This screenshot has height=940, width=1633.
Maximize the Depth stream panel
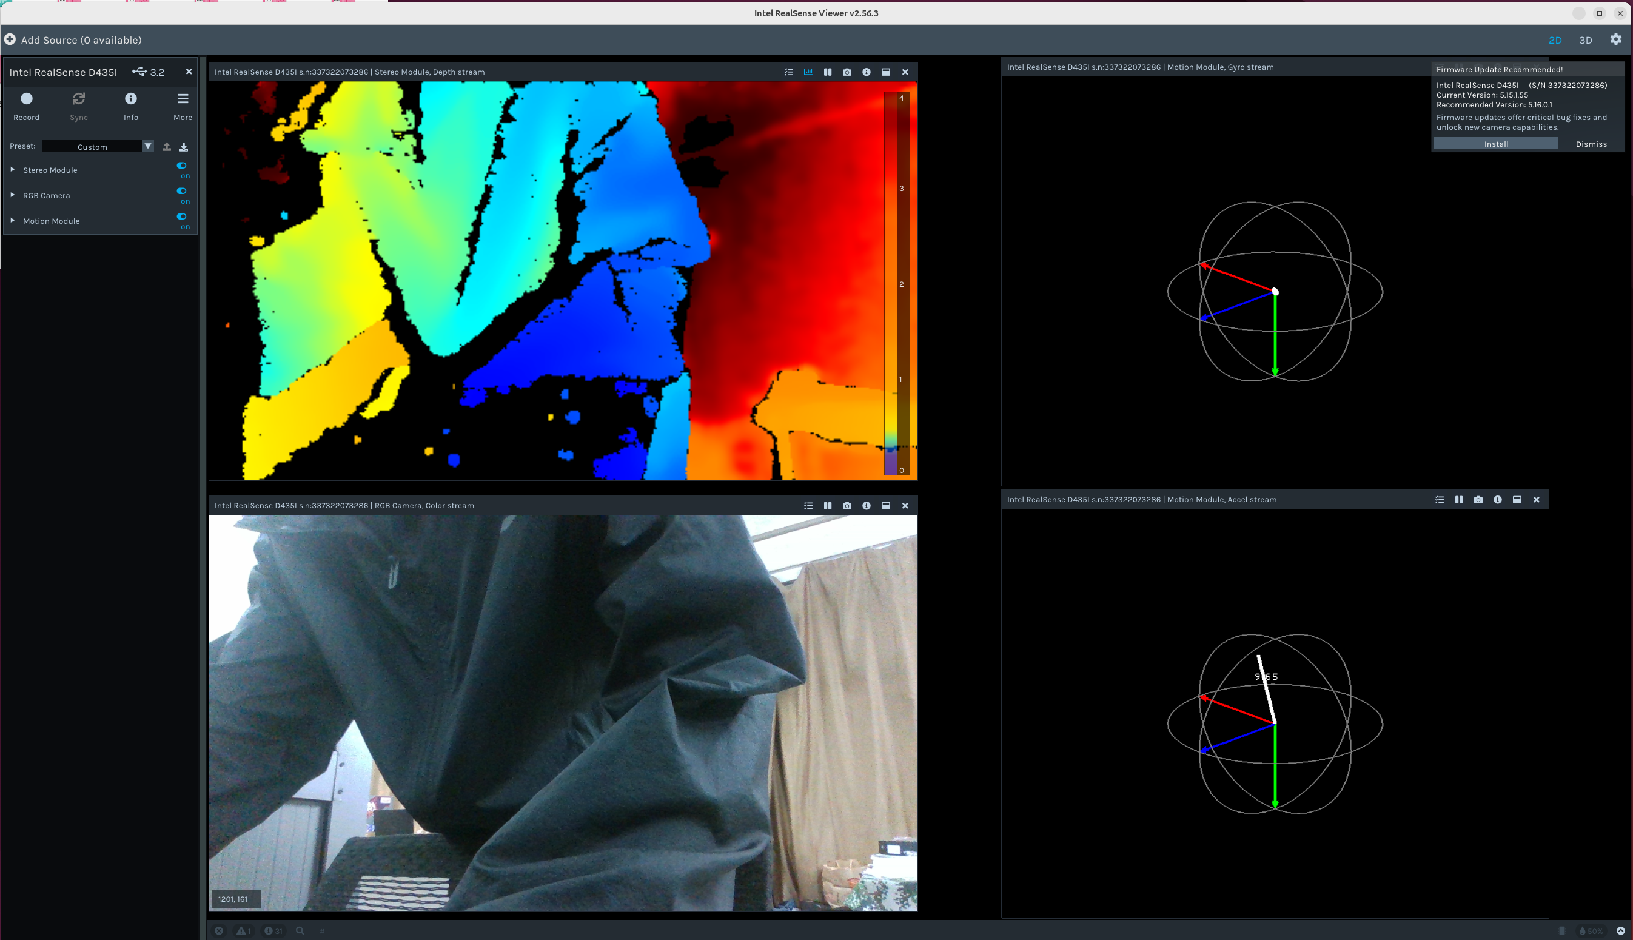885,72
